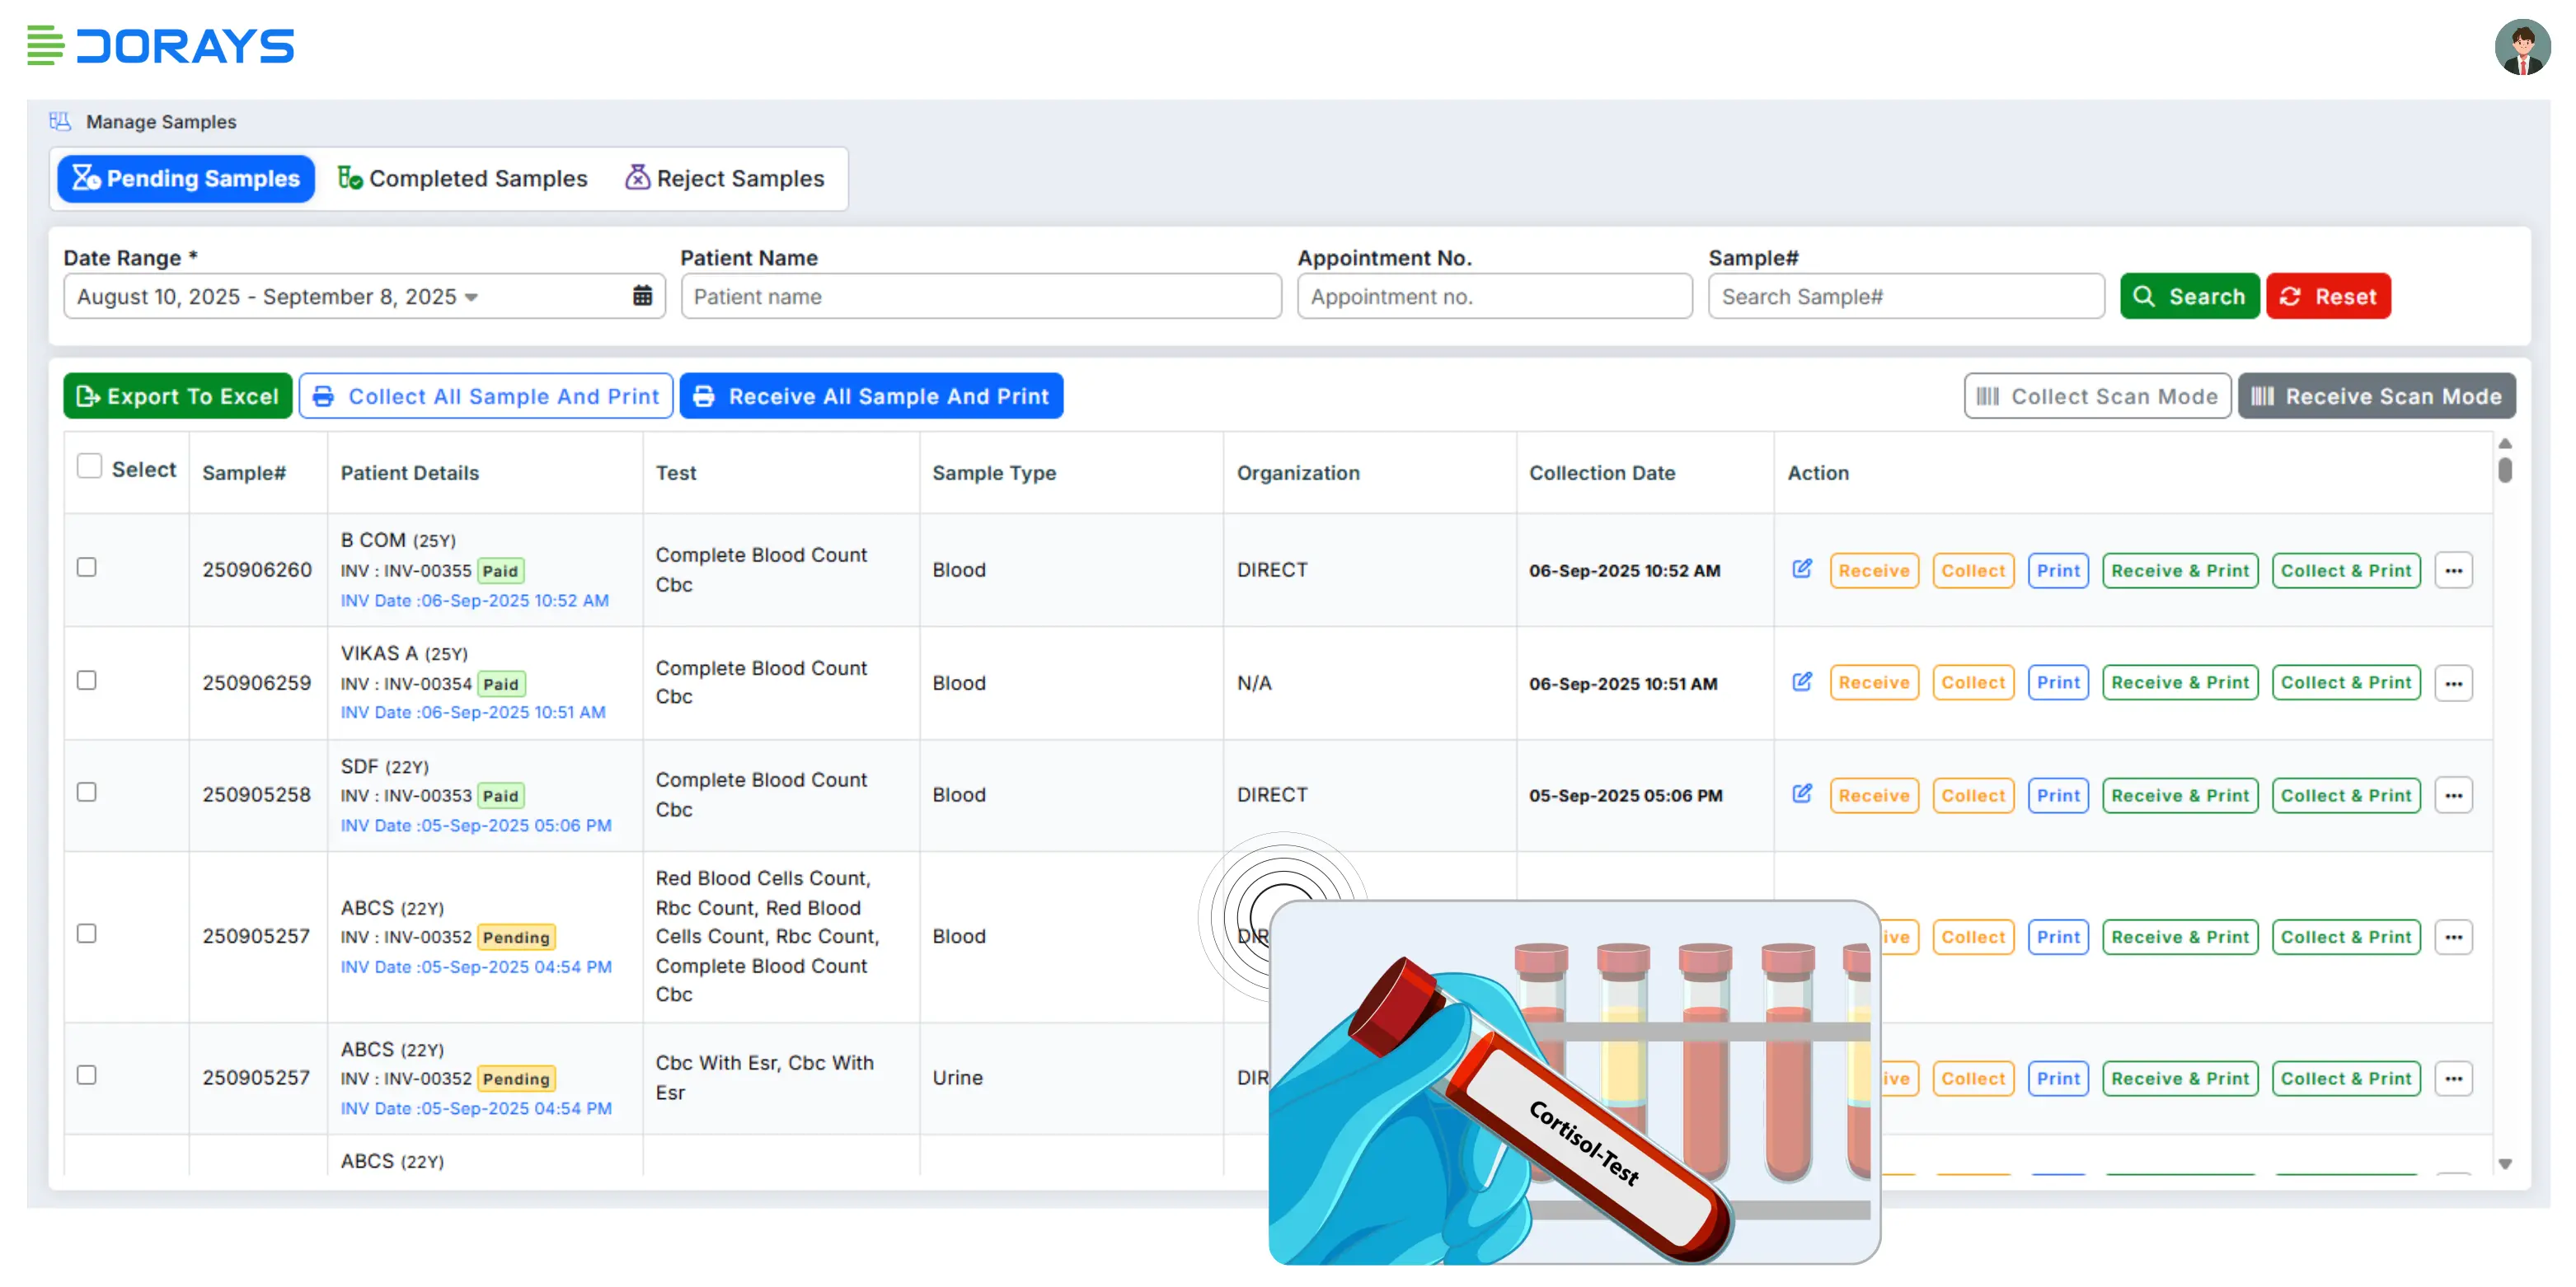Open the Reject Samples tab
Image resolution: width=2576 pixels, height=1287 pixels.
[x=725, y=178]
